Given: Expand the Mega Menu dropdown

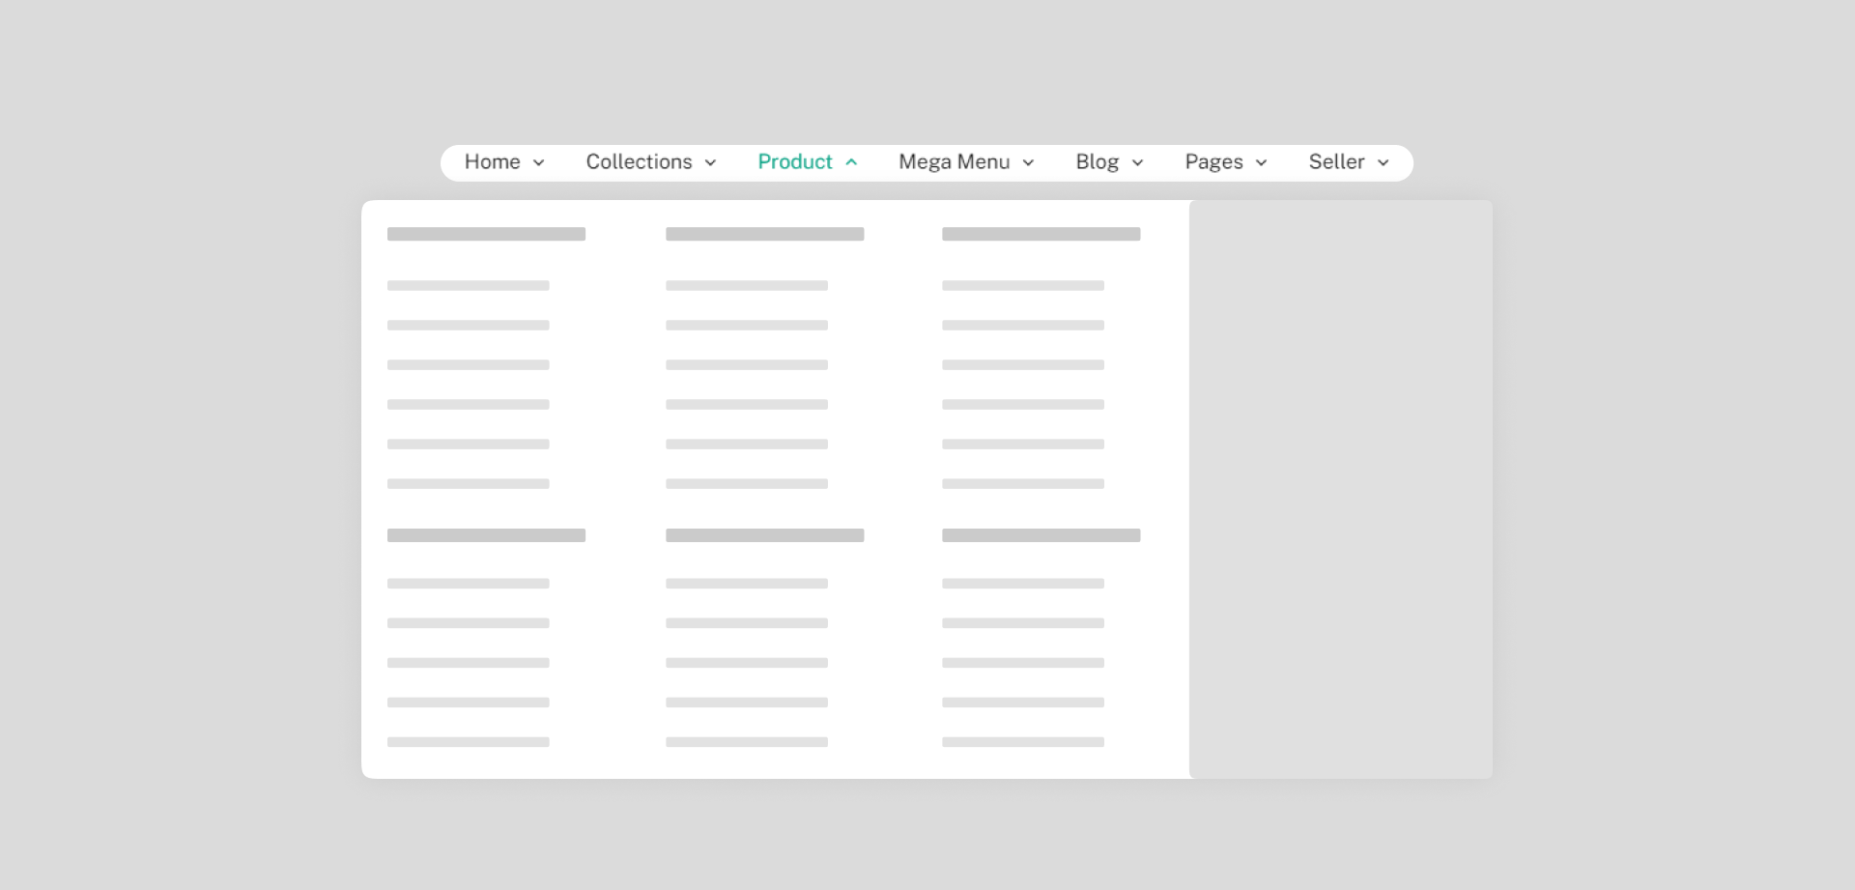Looking at the screenshot, I should click(954, 162).
